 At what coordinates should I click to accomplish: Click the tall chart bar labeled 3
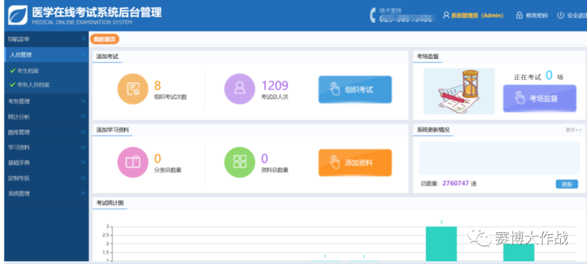(x=441, y=243)
